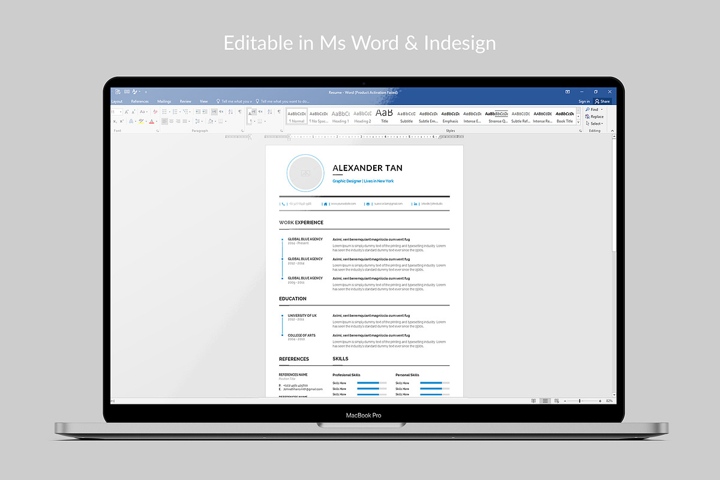
Task: Open the Mailings ribbon tab
Action: [x=164, y=101]
